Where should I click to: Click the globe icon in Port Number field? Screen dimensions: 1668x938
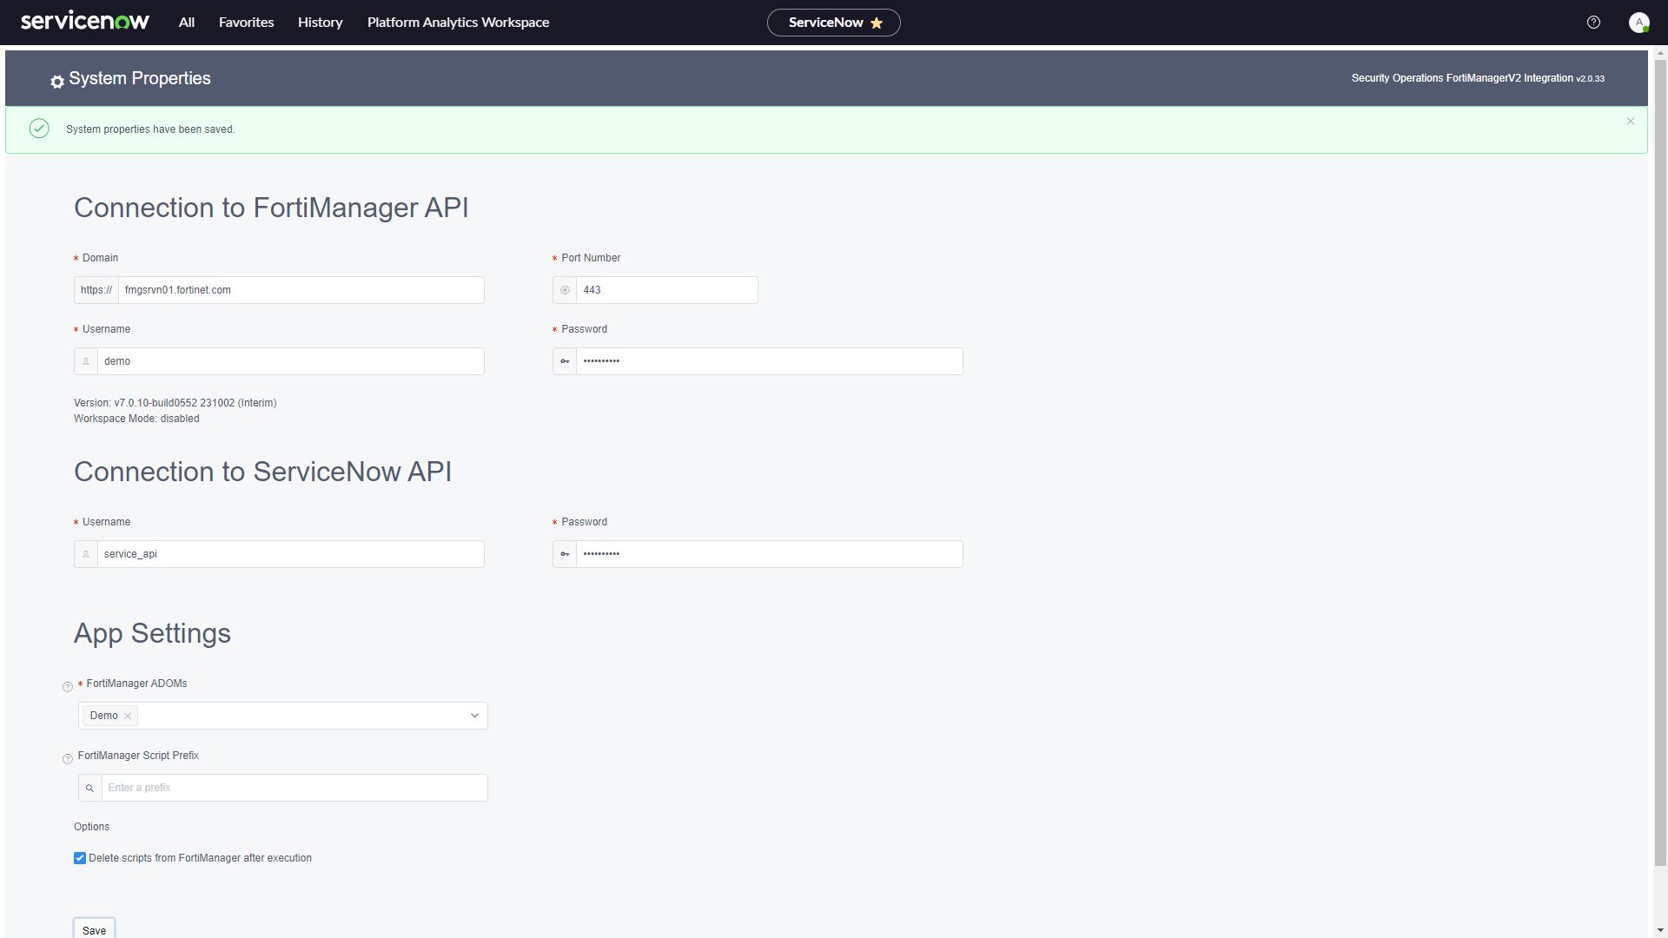(565, 290)
